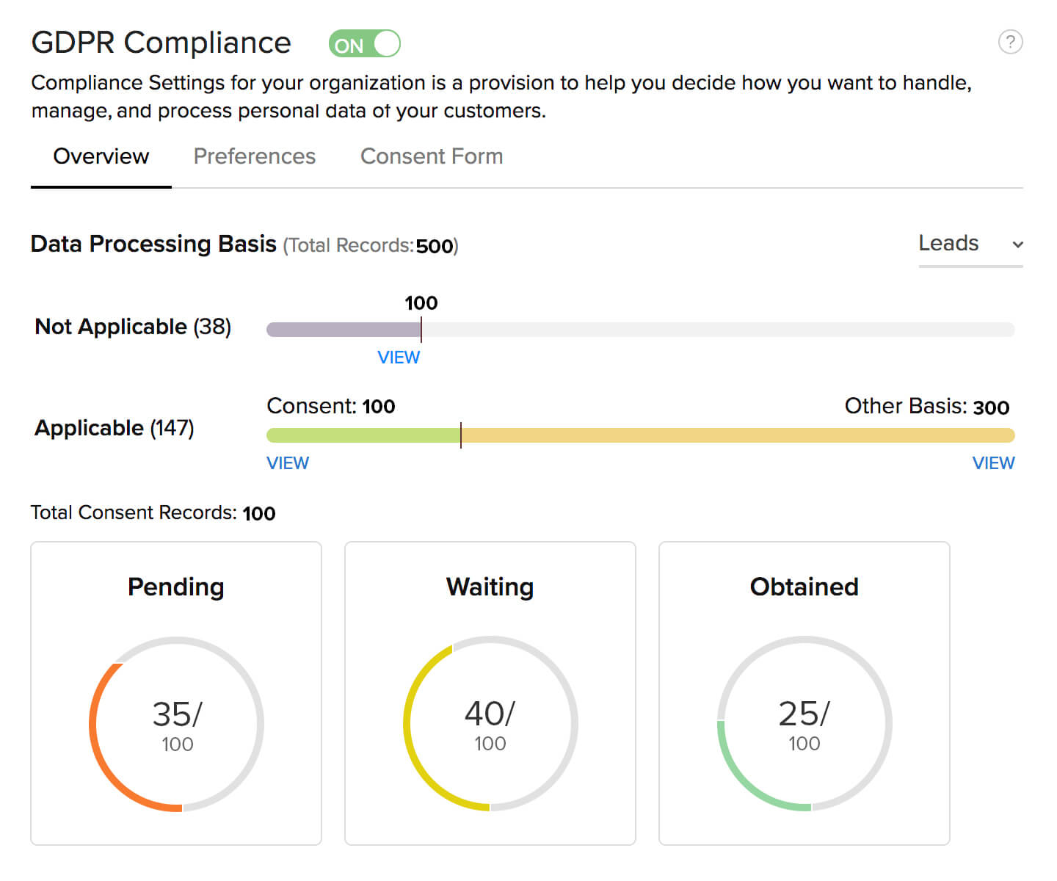Select the Obtained card title
The image size is (1057, 881).
click(x=804, y=587)
